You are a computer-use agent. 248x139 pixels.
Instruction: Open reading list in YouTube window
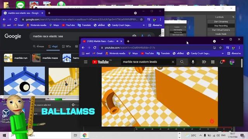234,53
